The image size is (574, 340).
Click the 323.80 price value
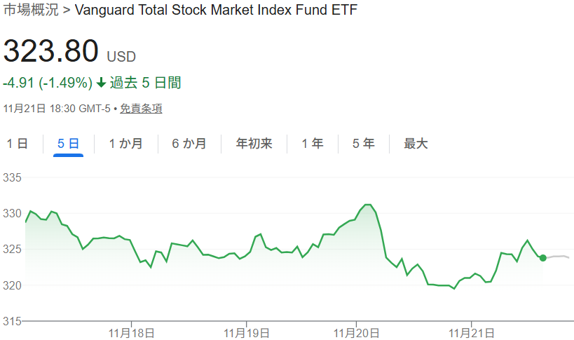pyautogui.click(x=50, y=51)
